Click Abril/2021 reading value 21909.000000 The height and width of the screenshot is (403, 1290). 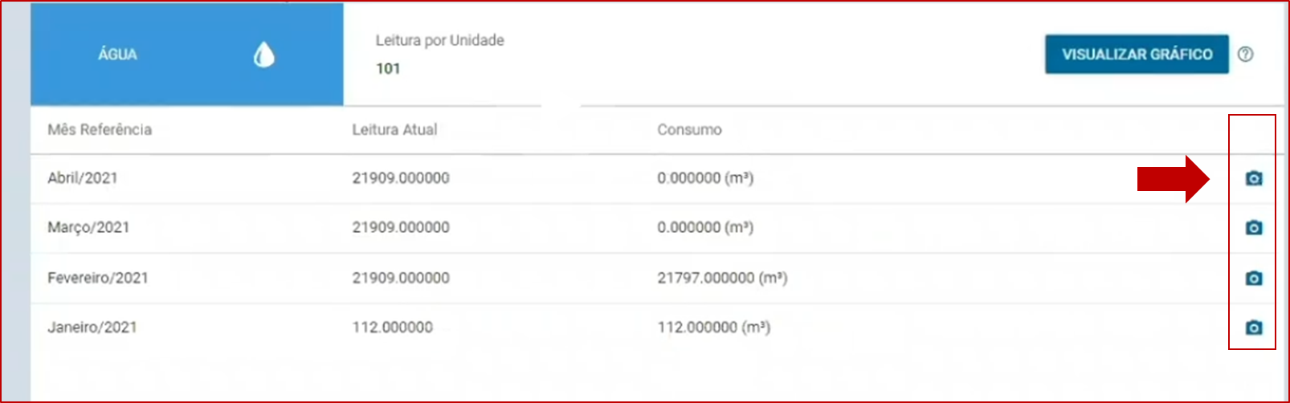[401, 178]
